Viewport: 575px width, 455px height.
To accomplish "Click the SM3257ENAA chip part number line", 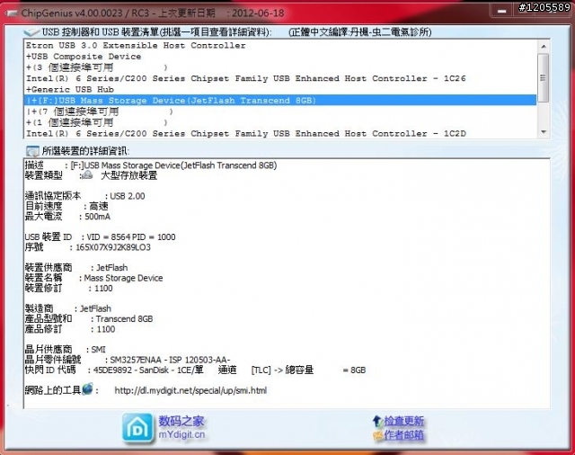I will [x=128, y=360].
